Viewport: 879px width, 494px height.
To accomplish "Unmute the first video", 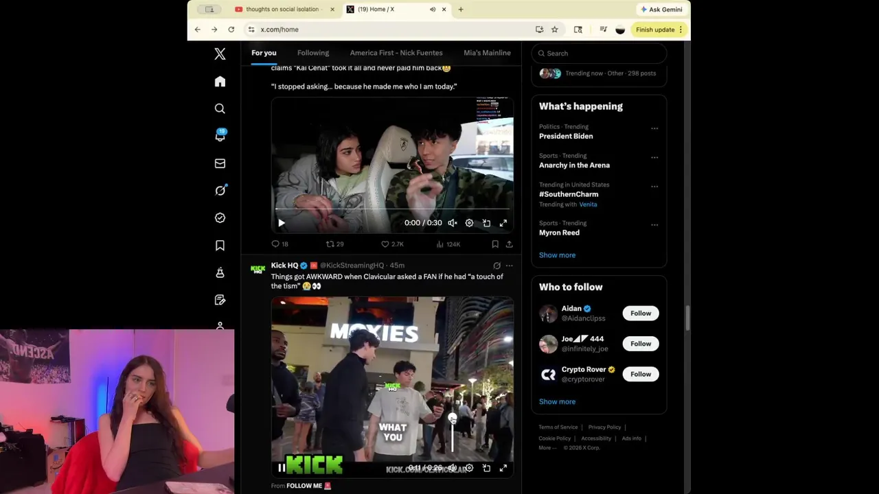I will pyautogui.click(x=452, y=223).
